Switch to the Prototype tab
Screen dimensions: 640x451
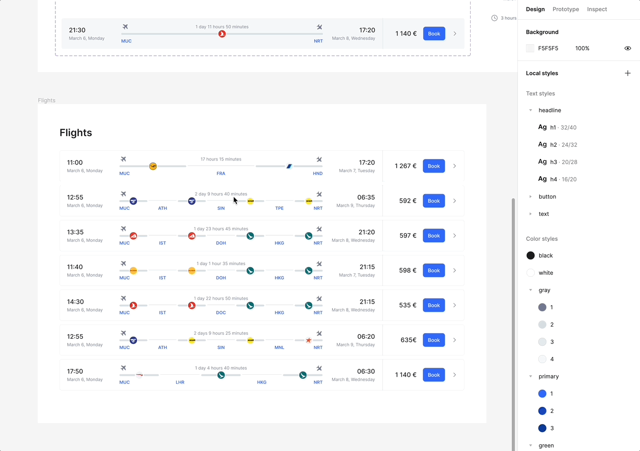tap(565, 9)
